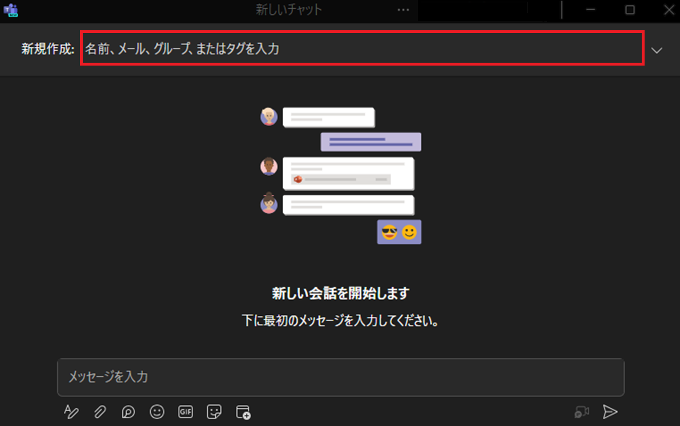The height and width of the screenshot is (426, 680).
Task: Minimize the chat window
Action: [591, 10]
